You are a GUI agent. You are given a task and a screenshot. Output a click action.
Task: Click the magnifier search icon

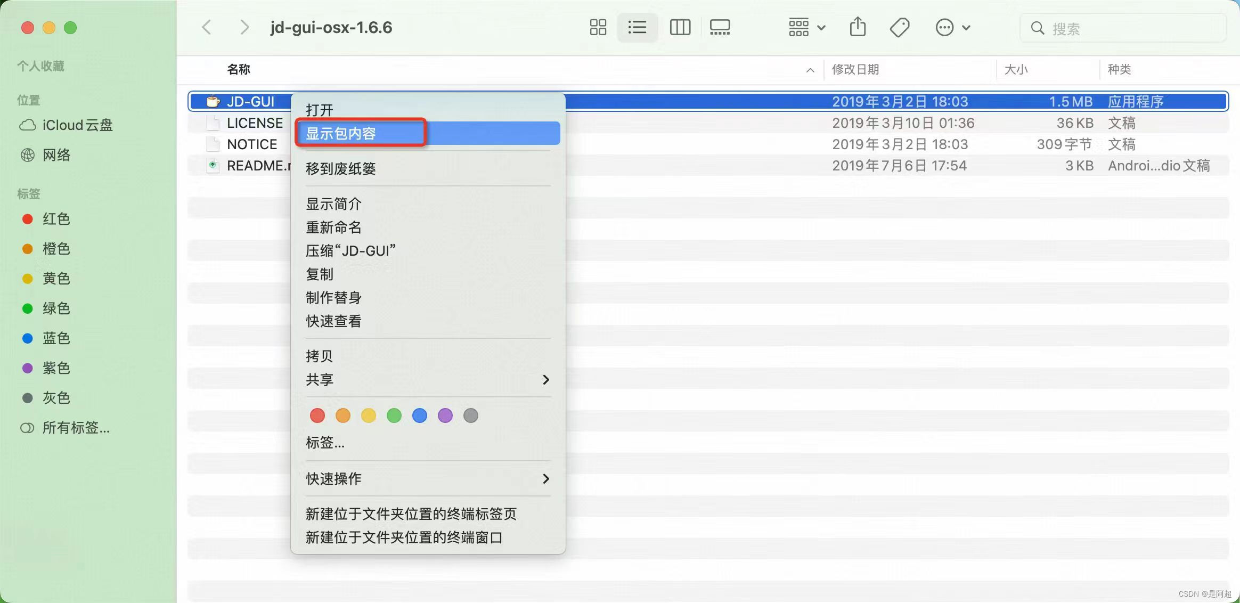[x=1037, y=28]
